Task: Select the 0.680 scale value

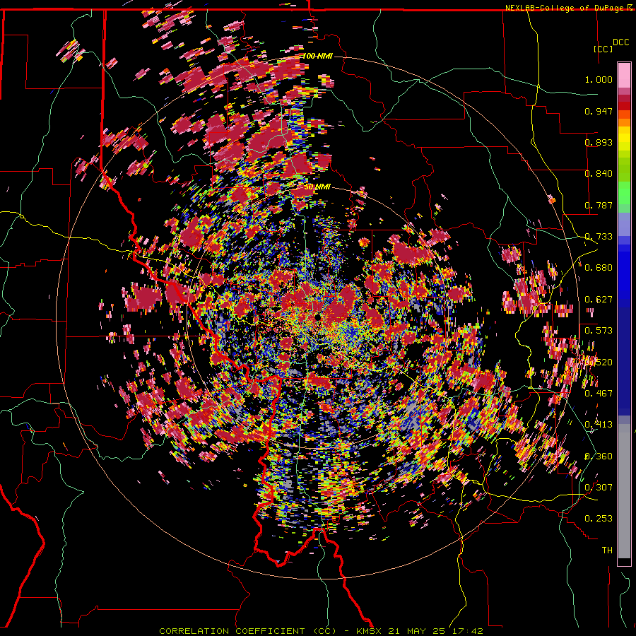Action: coord(599,268)
